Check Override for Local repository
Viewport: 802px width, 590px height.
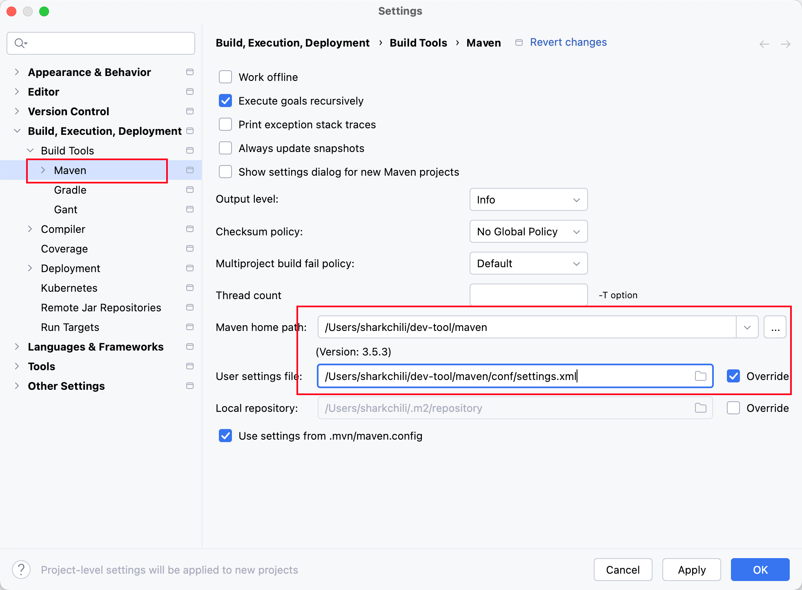coord(733,408)
